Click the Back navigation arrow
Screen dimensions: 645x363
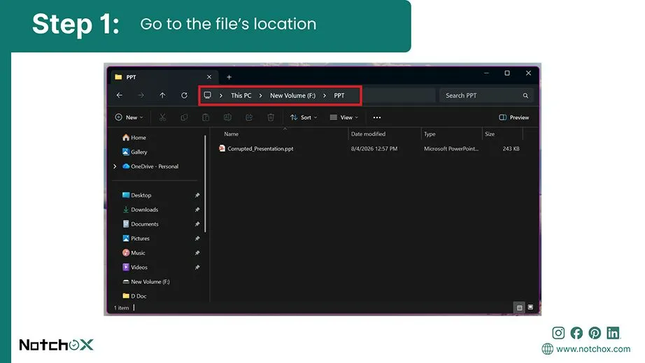pyautogui.click(x=120, y=95)
